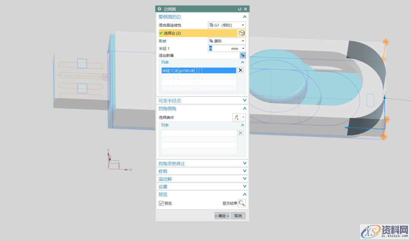
Task: Click the dialog reset arrow icon
Action: 239,9
